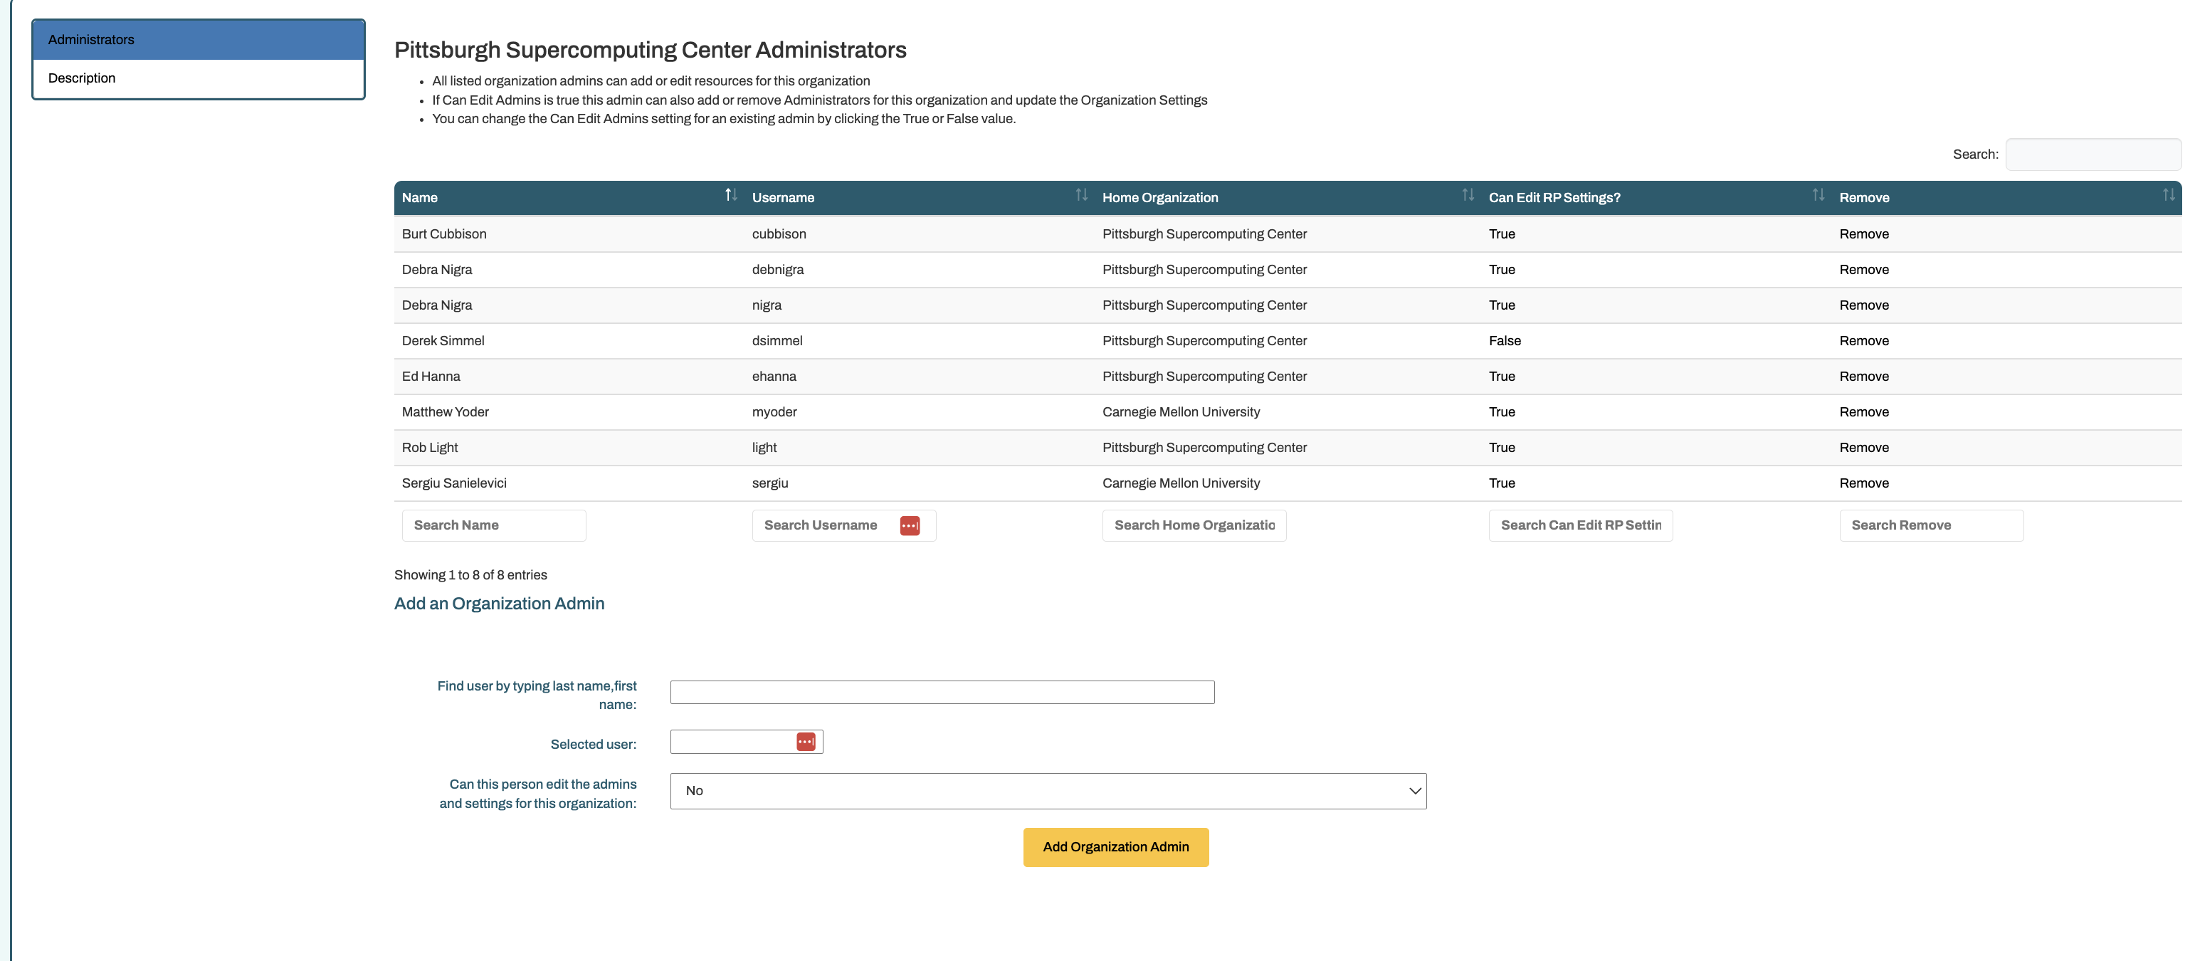Select the Ed Hanna name cell

[x=431, y=377]
